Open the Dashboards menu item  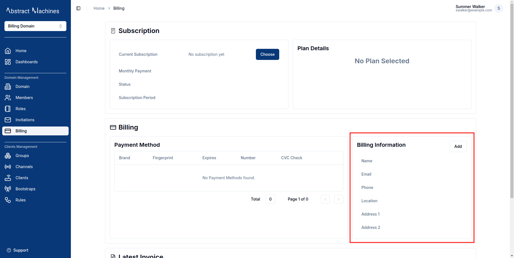tap(35, 62)
